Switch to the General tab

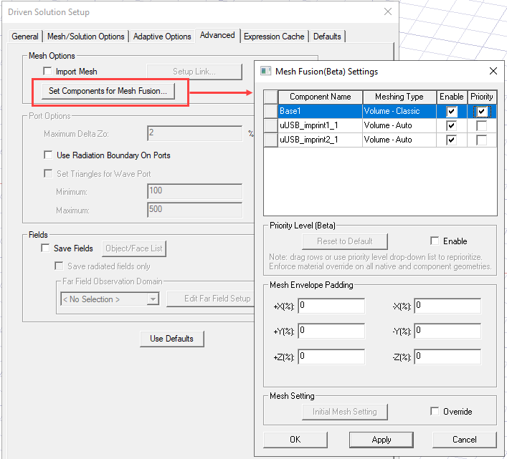pos(25,37)
